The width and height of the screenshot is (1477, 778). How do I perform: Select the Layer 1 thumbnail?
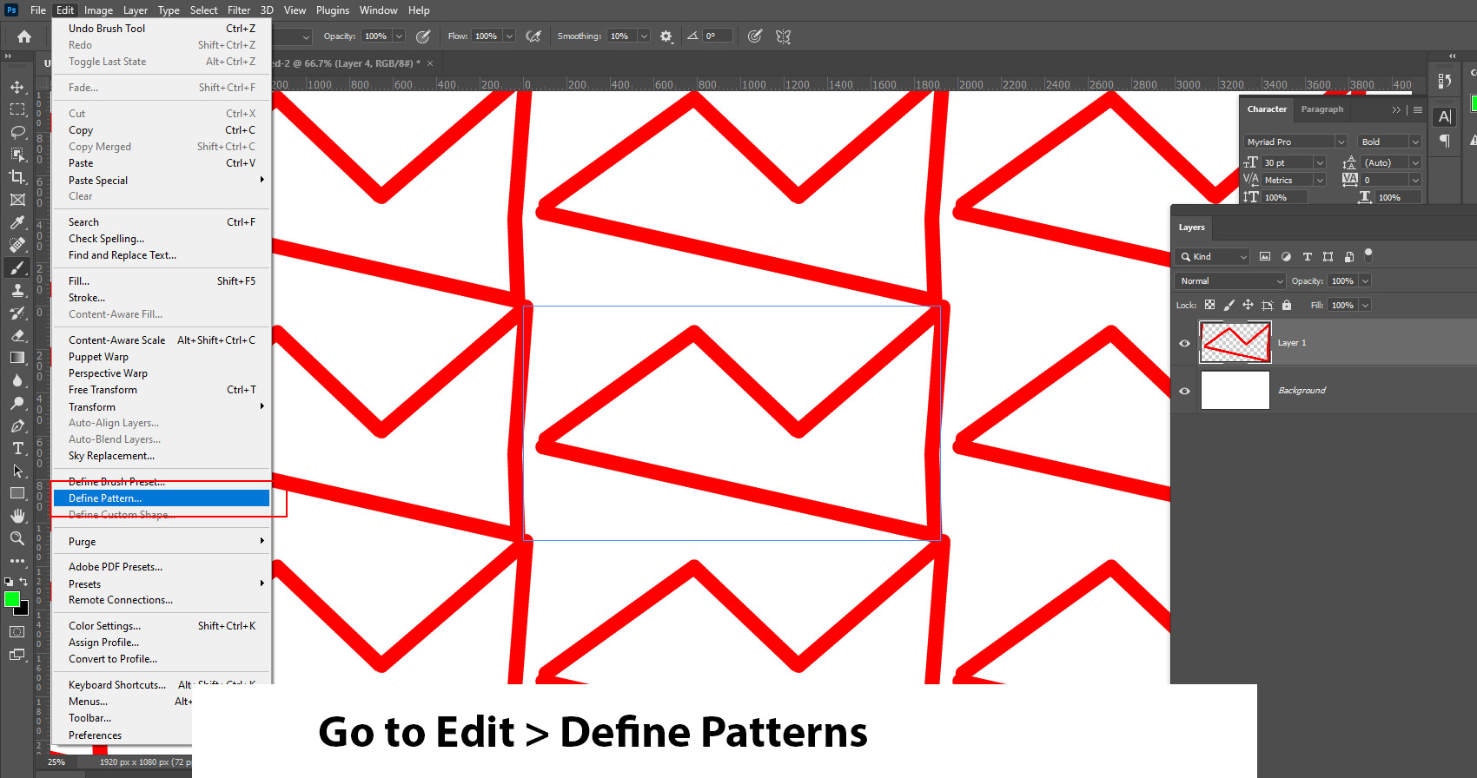(x=1235, y=342)
